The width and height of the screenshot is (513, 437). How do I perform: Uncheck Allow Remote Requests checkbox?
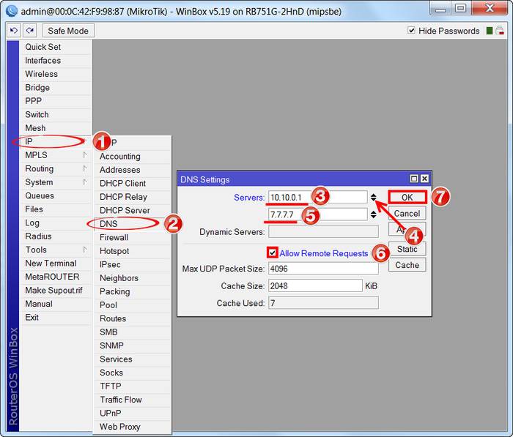tap(273, 253)
